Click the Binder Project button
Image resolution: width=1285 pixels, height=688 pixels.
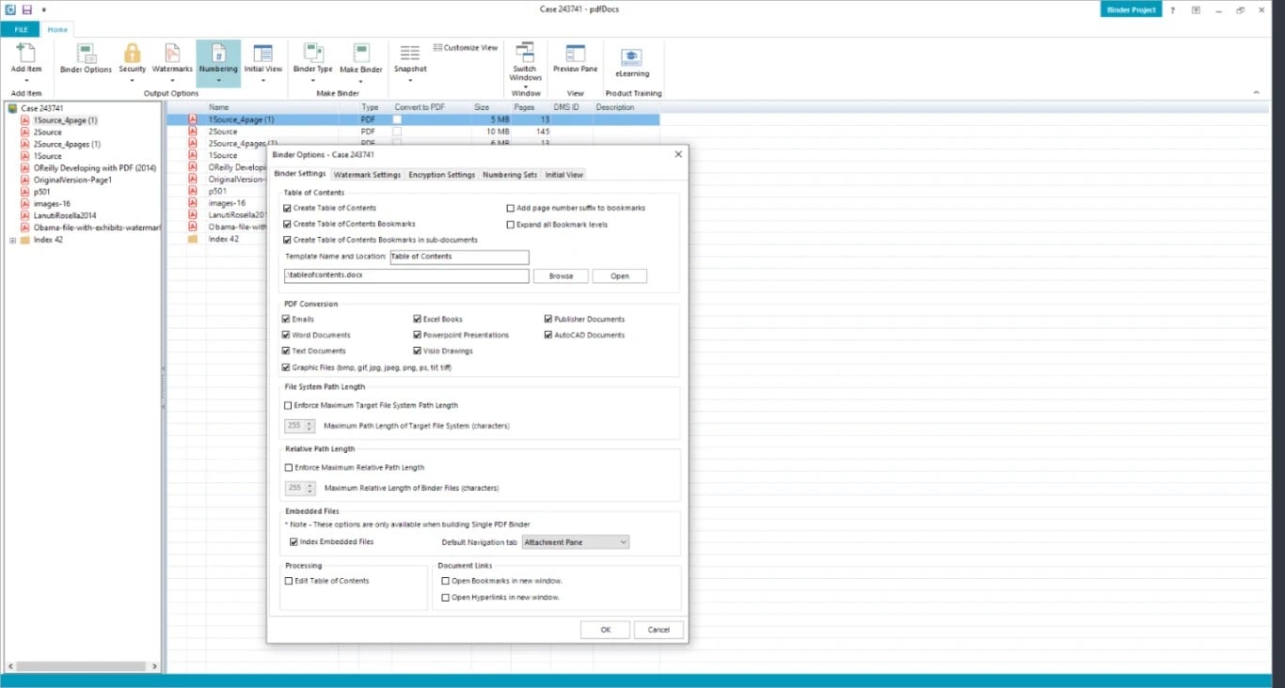[1131, 9]
